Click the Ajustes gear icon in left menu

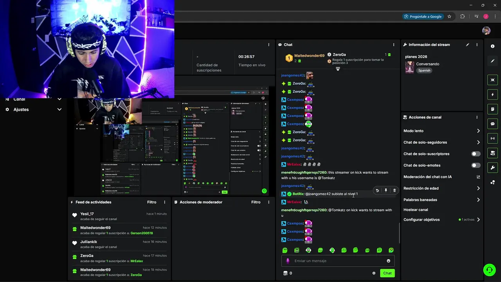(7, 109)
